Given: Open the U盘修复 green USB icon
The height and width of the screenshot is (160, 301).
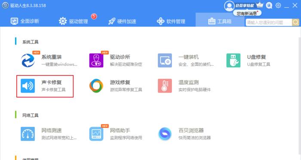Looking at the screenshot, I should [x=233, y=60].
